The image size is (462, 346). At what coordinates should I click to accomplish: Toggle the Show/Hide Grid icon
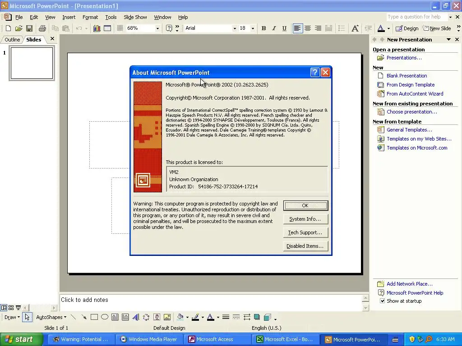click(x=120, y=28)
